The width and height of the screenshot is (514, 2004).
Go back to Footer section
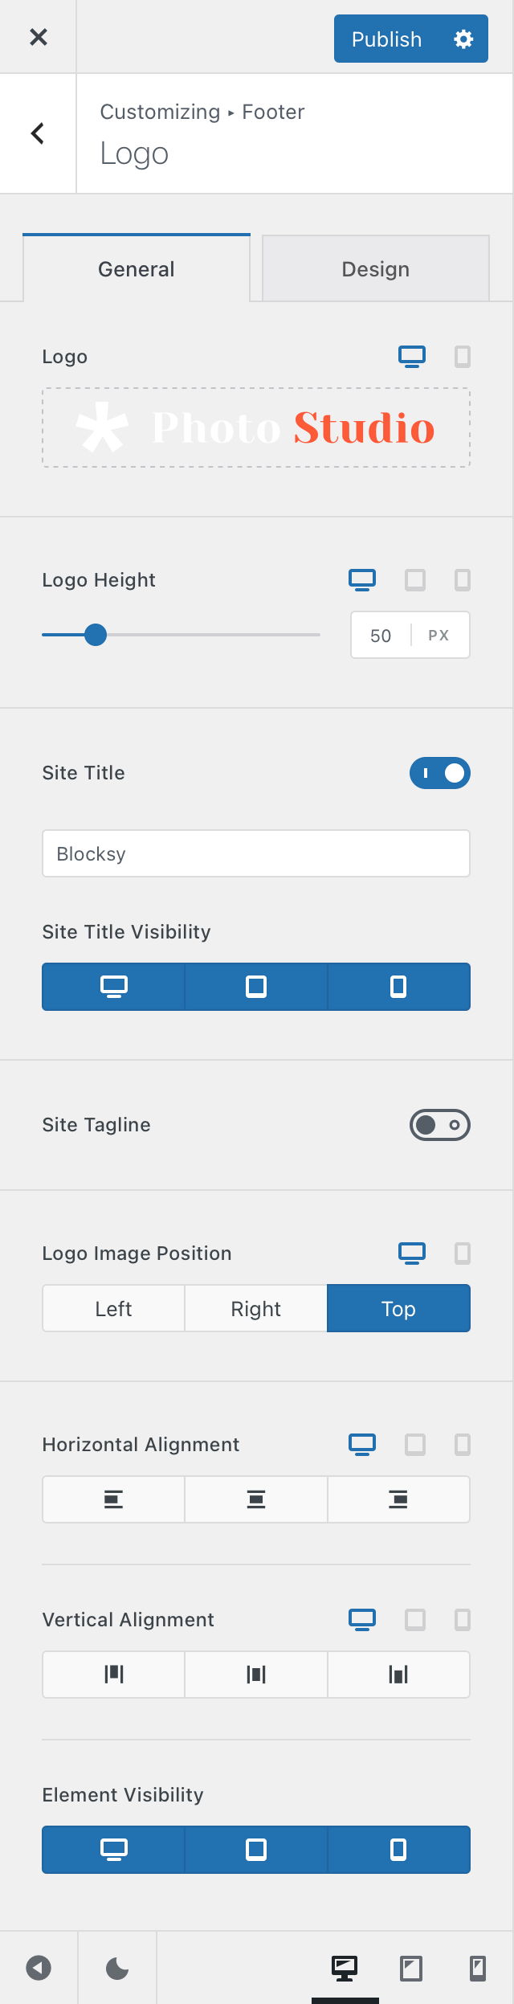pos(38,133)
